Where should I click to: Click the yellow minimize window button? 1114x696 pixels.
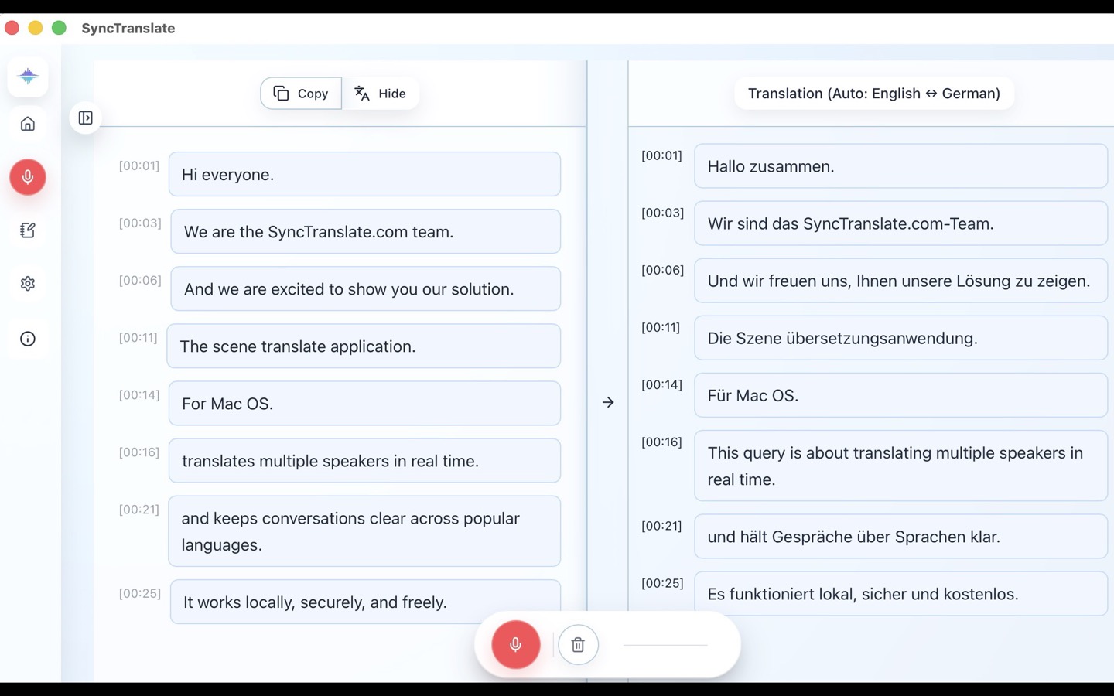[36, 28]
